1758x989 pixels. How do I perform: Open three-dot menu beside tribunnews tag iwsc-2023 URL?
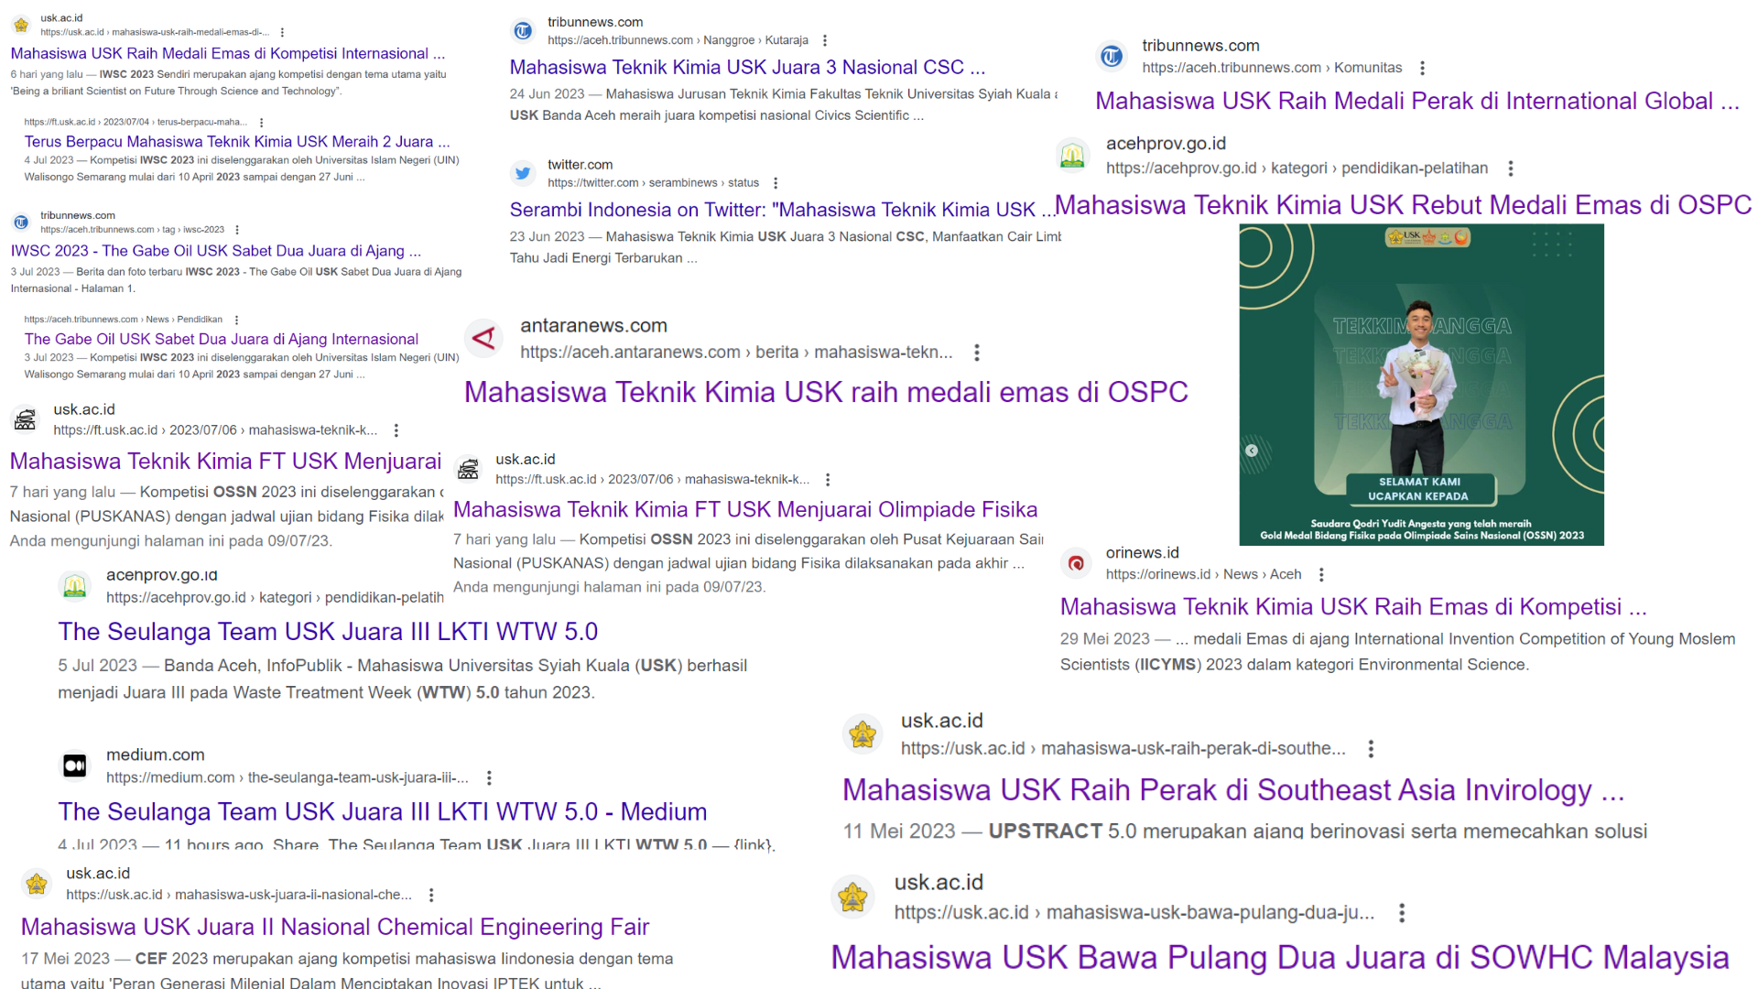click(x=237, y=230)
